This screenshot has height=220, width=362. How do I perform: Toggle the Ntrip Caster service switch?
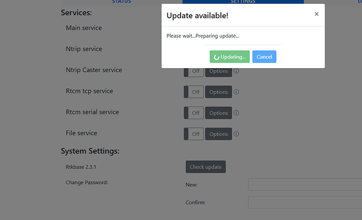coord(194,72)
